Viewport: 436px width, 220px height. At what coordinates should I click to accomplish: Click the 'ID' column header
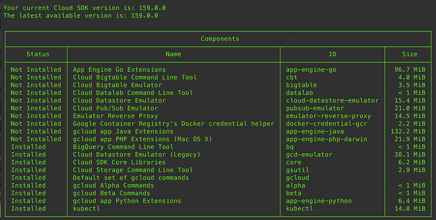[x=332, y=54]
